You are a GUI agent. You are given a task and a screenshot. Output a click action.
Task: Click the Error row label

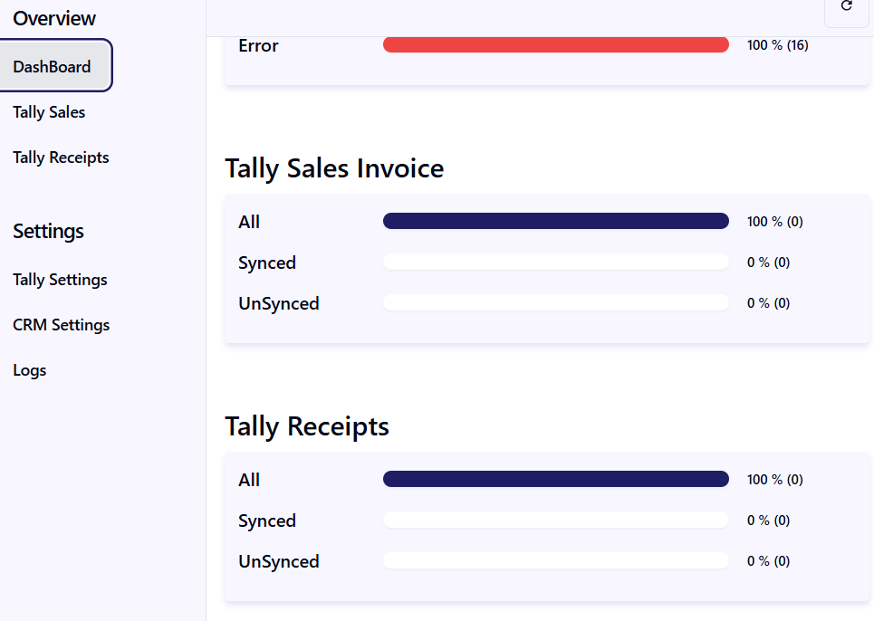point(258,45)
